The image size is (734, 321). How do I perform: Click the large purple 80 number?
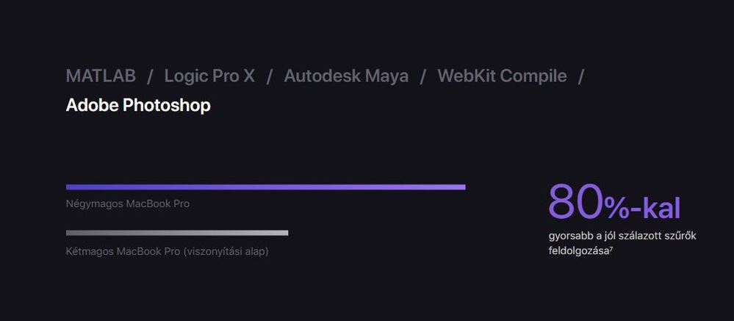(576, 202)
